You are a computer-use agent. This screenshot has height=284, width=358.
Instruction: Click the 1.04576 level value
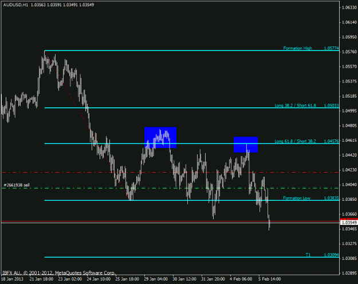tap(332, 141)
